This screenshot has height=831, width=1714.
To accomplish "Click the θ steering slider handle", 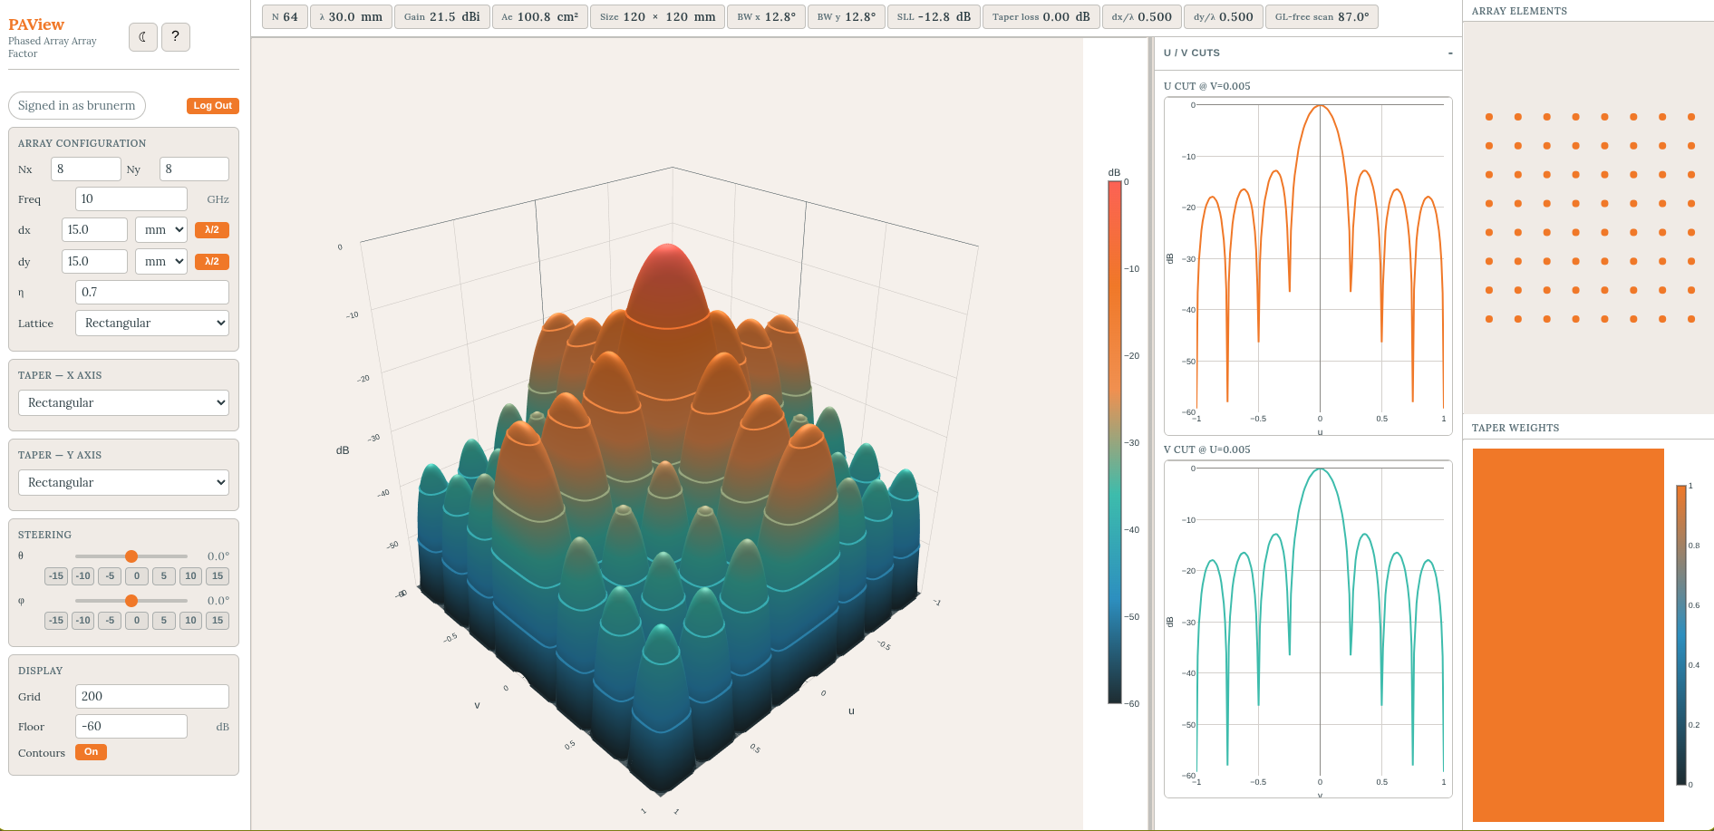I will (131, 556).
